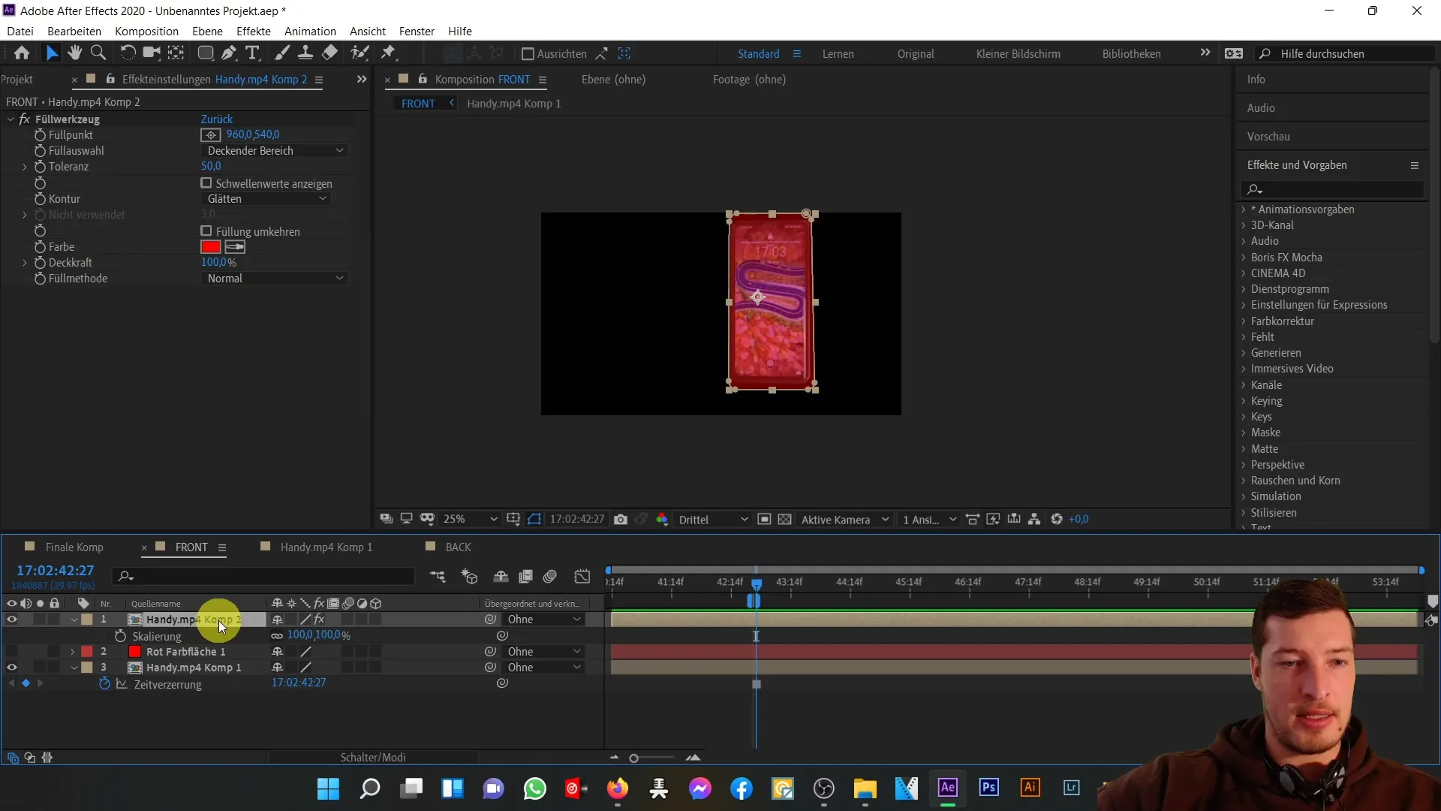Open the Komposition menu in menu bar

pyautogui.click(x=146, y=31)
